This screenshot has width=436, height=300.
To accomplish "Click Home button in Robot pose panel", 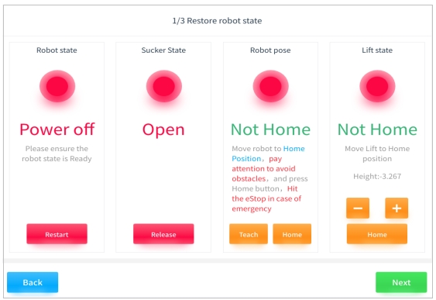I will click(x=292, y=234).
